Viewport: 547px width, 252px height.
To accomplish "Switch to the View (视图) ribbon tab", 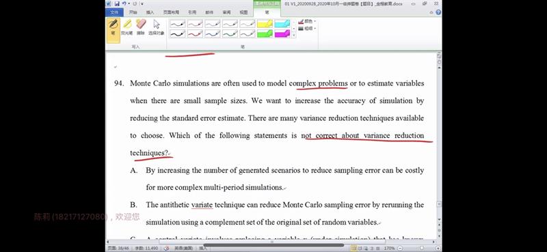I will 243,12.
